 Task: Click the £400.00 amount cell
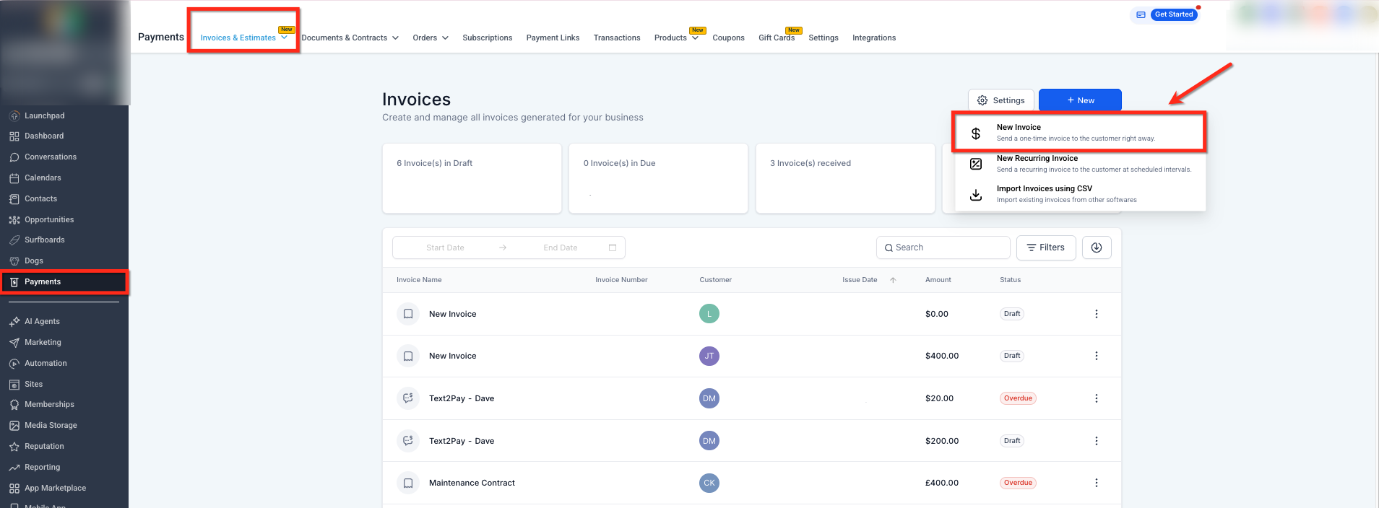coord(942,483)
